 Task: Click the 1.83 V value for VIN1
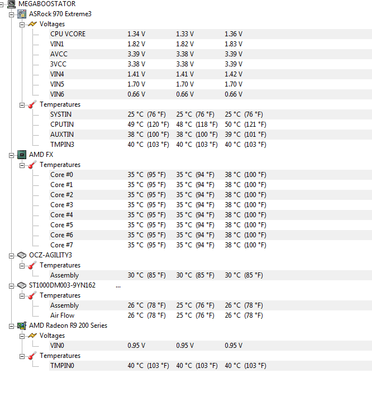click(x=233, y=44)
